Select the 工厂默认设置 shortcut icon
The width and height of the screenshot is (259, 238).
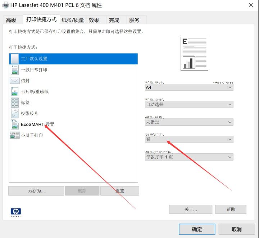pyautogui.click(x=15, y=59)
